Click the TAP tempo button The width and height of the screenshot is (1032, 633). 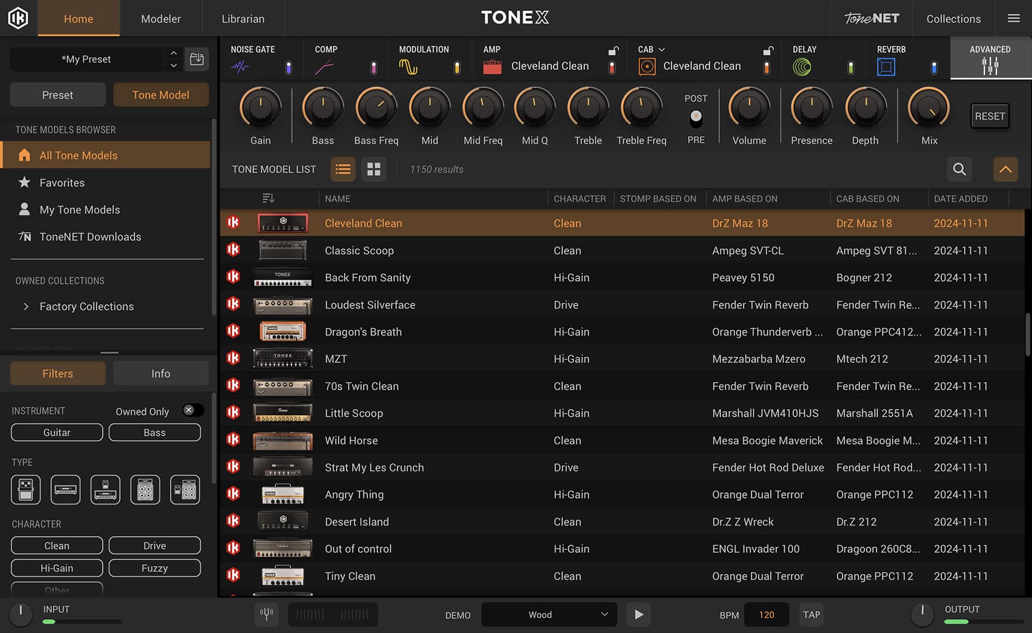[811, 614]
